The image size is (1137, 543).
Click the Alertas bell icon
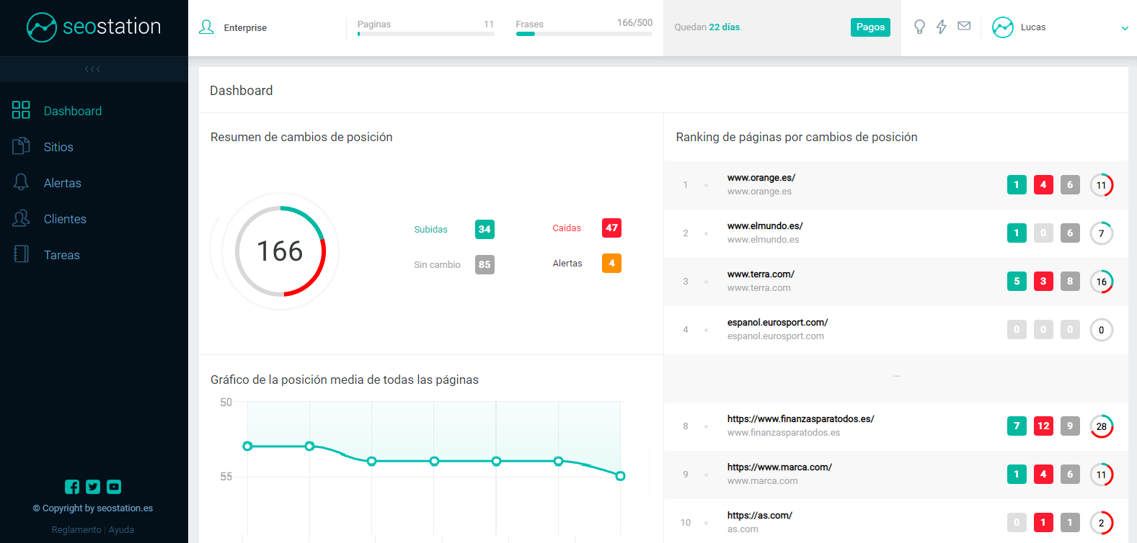coord(21,181)
